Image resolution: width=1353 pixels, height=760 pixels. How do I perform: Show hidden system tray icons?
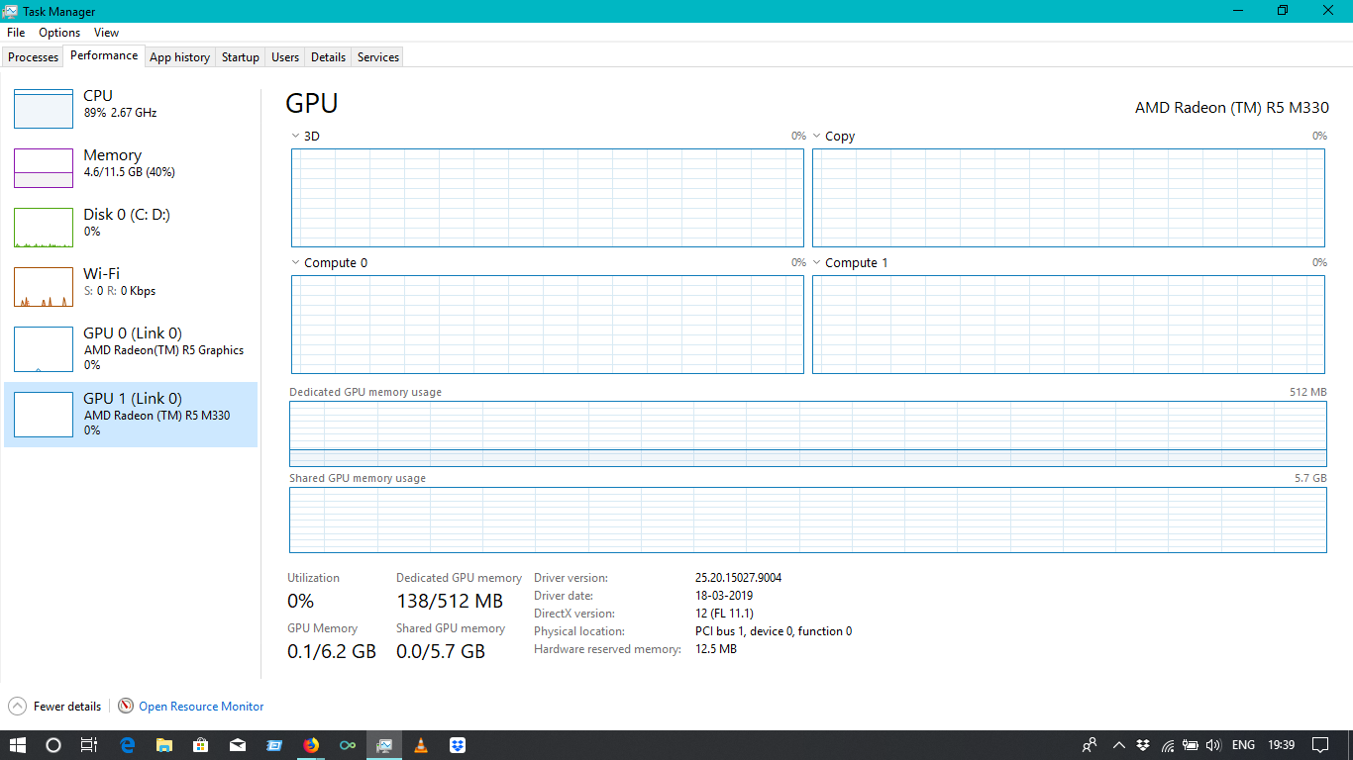coord(1119,745)
